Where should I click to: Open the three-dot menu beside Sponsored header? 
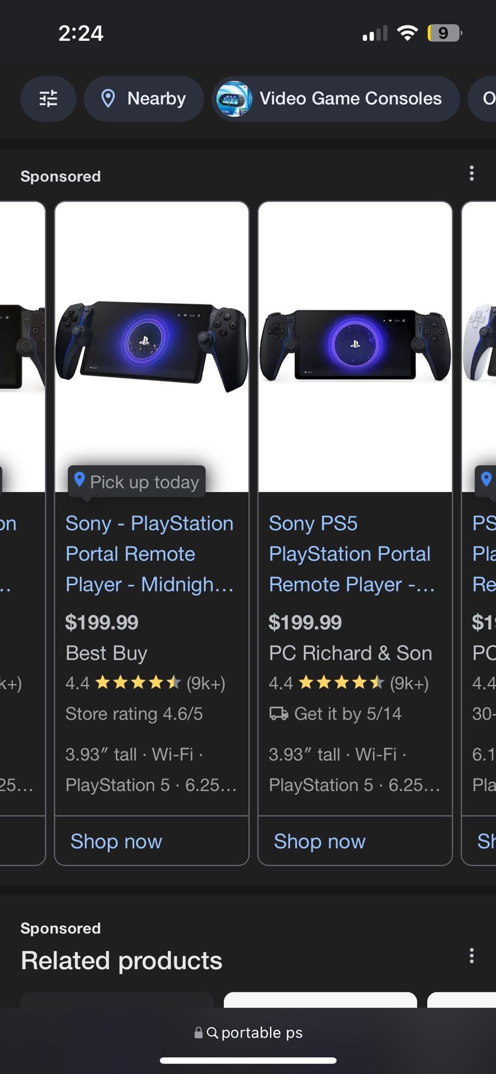[471, 173]
